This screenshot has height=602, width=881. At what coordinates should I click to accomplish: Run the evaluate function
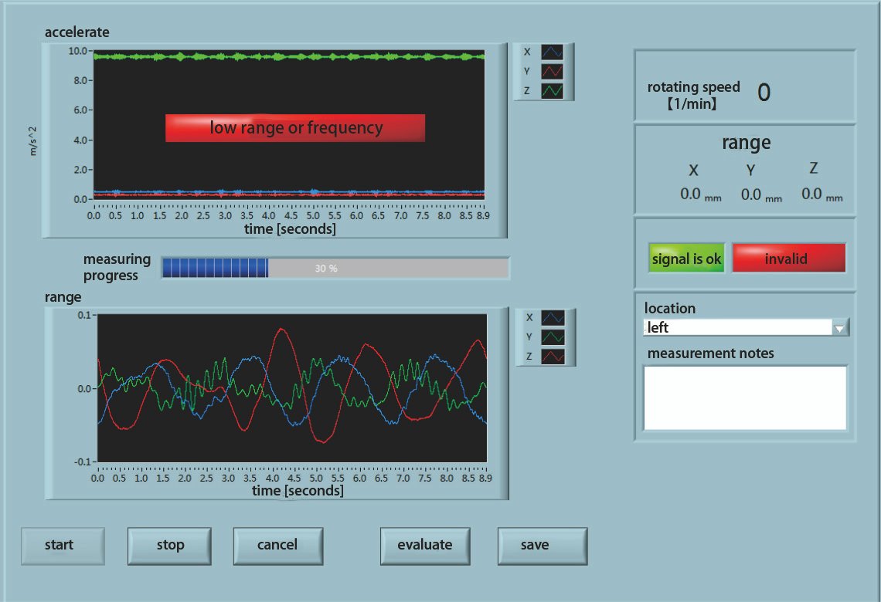pos(425,546)
